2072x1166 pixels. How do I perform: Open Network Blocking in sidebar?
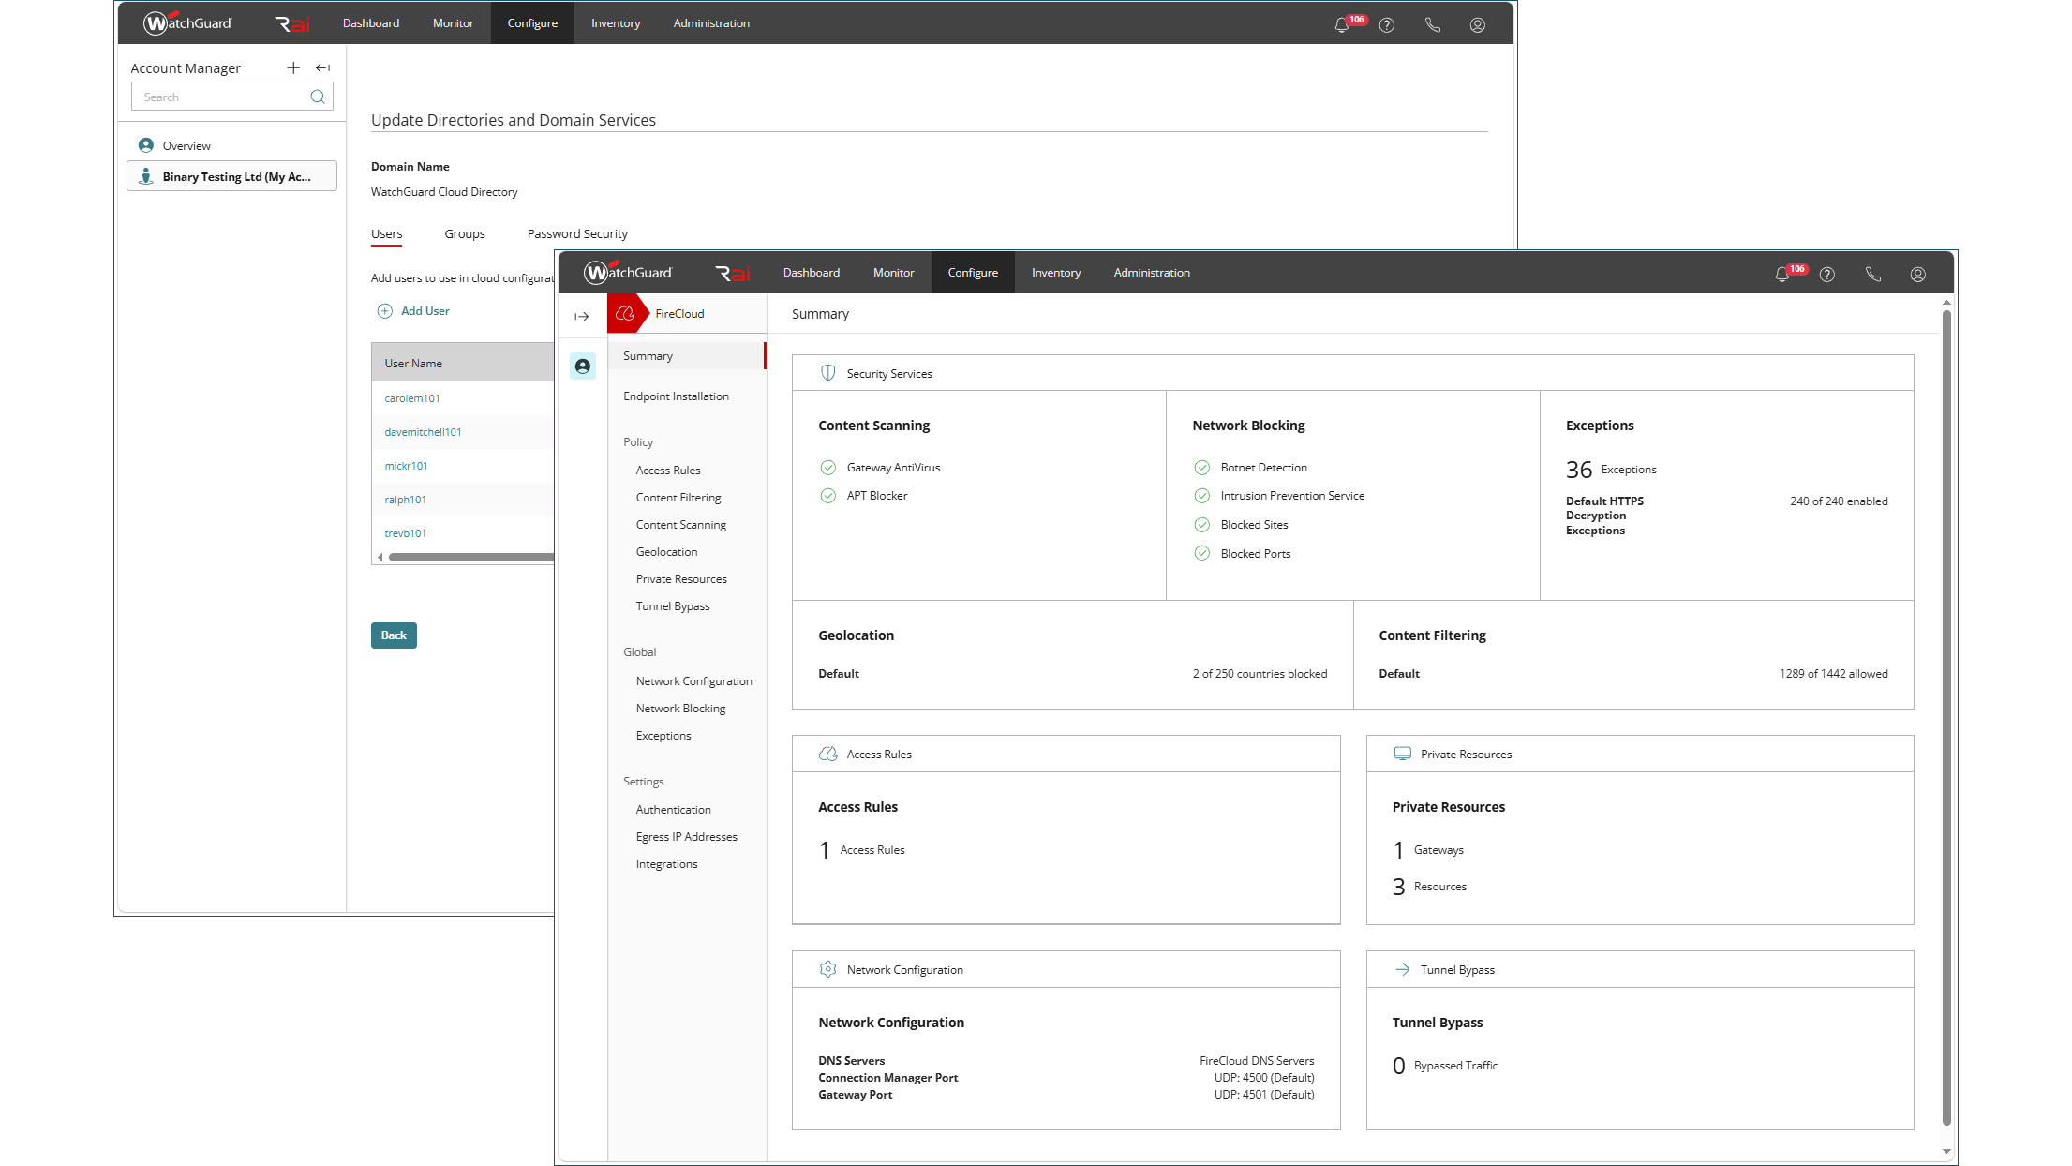[x=680, y=709]
